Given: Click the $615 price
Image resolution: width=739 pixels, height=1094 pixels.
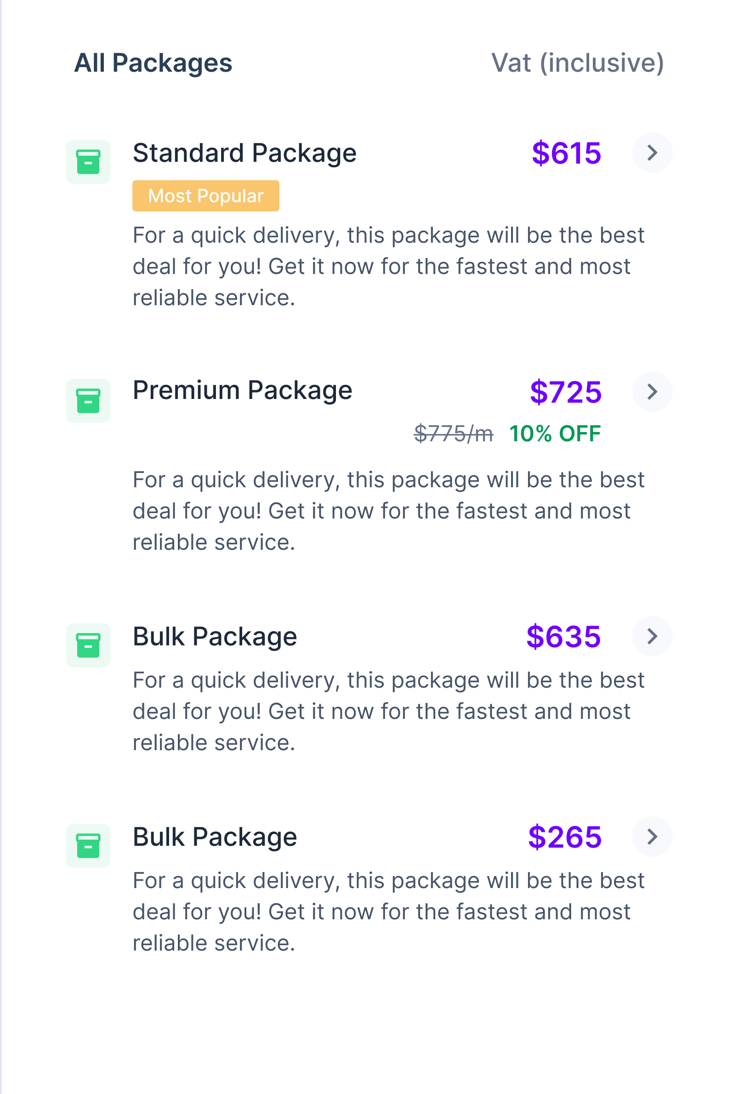Looking at the screenshot, I should [566, 153].
